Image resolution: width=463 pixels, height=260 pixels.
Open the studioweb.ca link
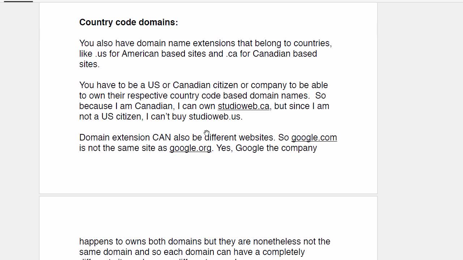coord(243,106)
